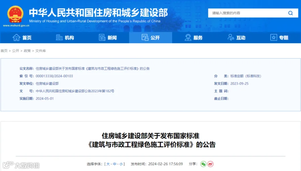Select the 分类 value 标准定额 (标准科技)
Screen dimensions: 301x171
click(246, 76)
